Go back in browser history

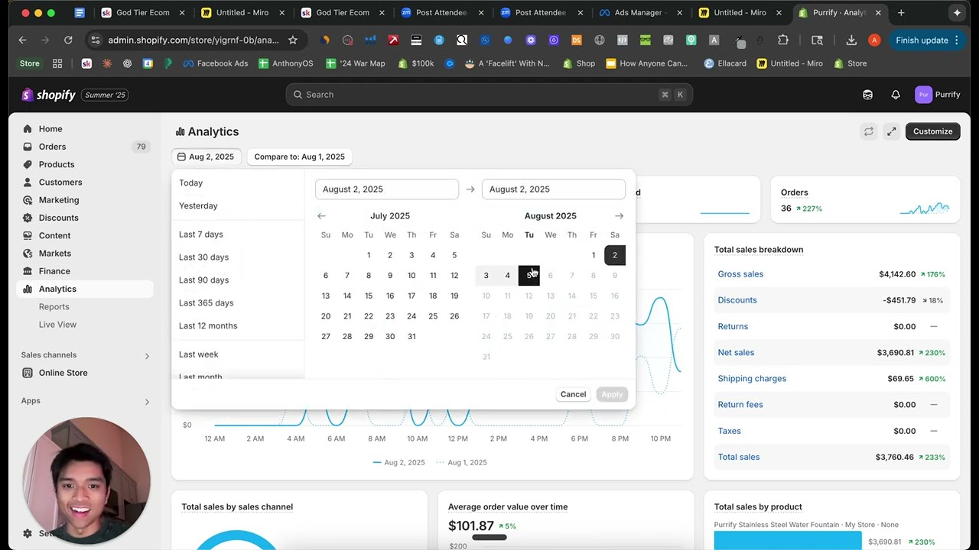(x=22, y=40)
